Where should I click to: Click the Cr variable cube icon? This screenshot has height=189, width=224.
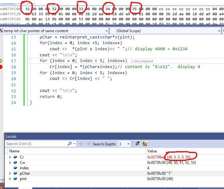pos(15,157)
